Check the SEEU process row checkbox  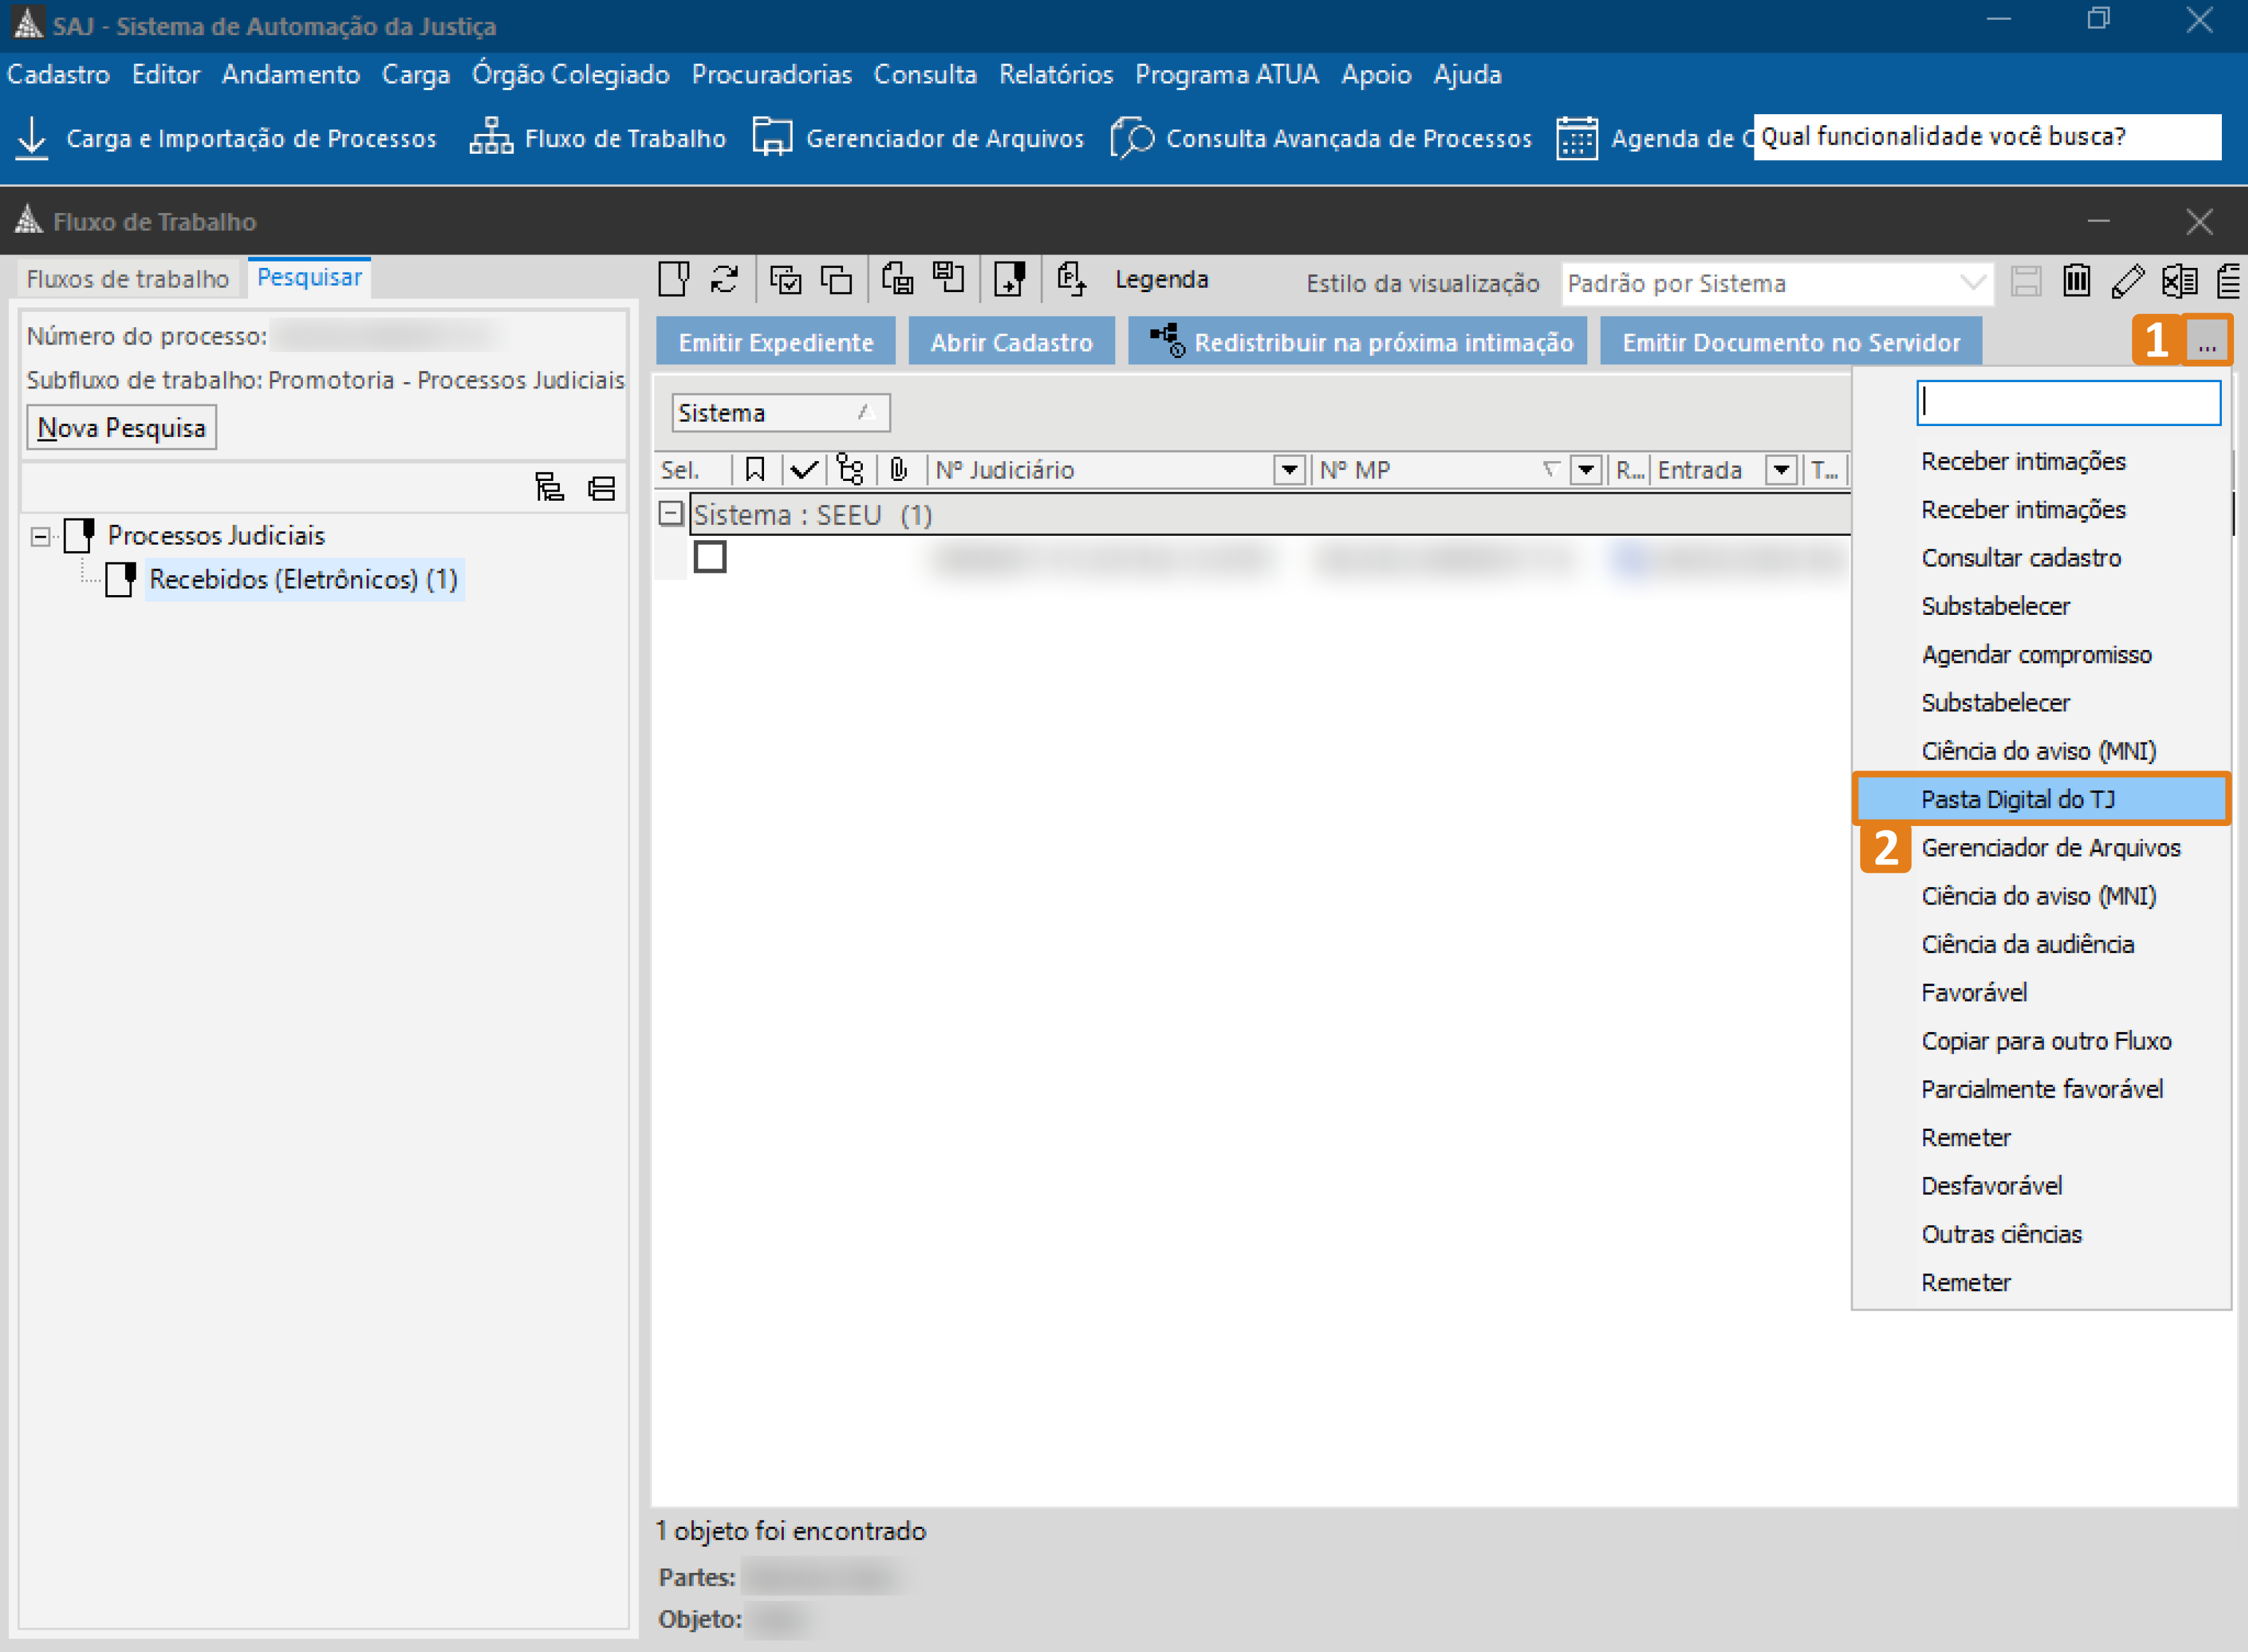(710, 557)
